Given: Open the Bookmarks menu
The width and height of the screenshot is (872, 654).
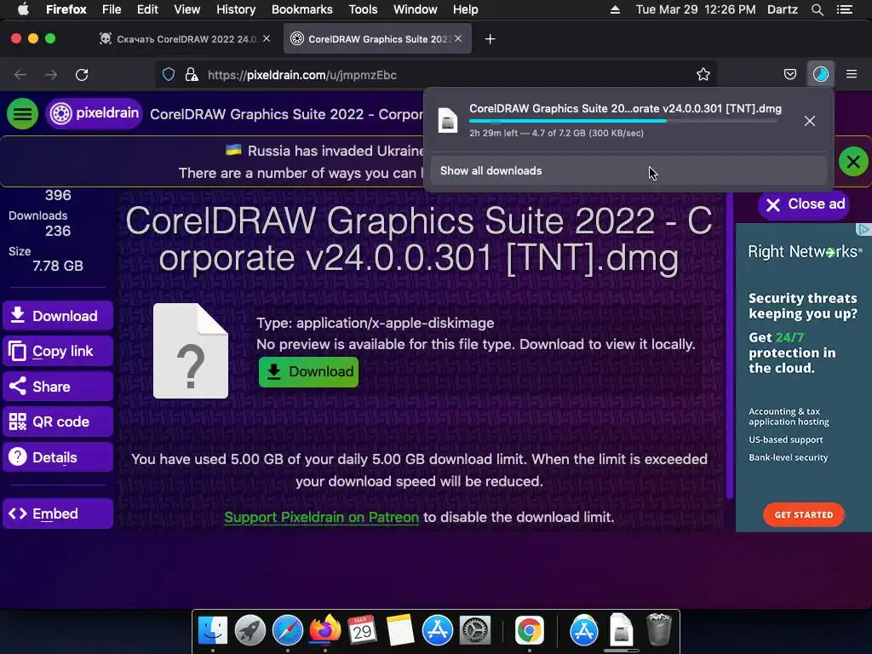Looking at the screenshot, I should click(x=302, y=9).
